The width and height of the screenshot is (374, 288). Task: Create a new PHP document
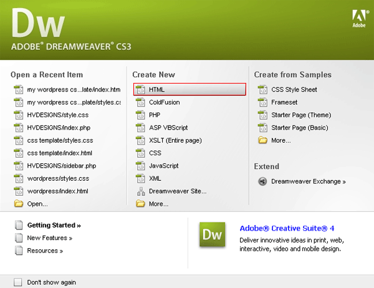coord(155,115)
